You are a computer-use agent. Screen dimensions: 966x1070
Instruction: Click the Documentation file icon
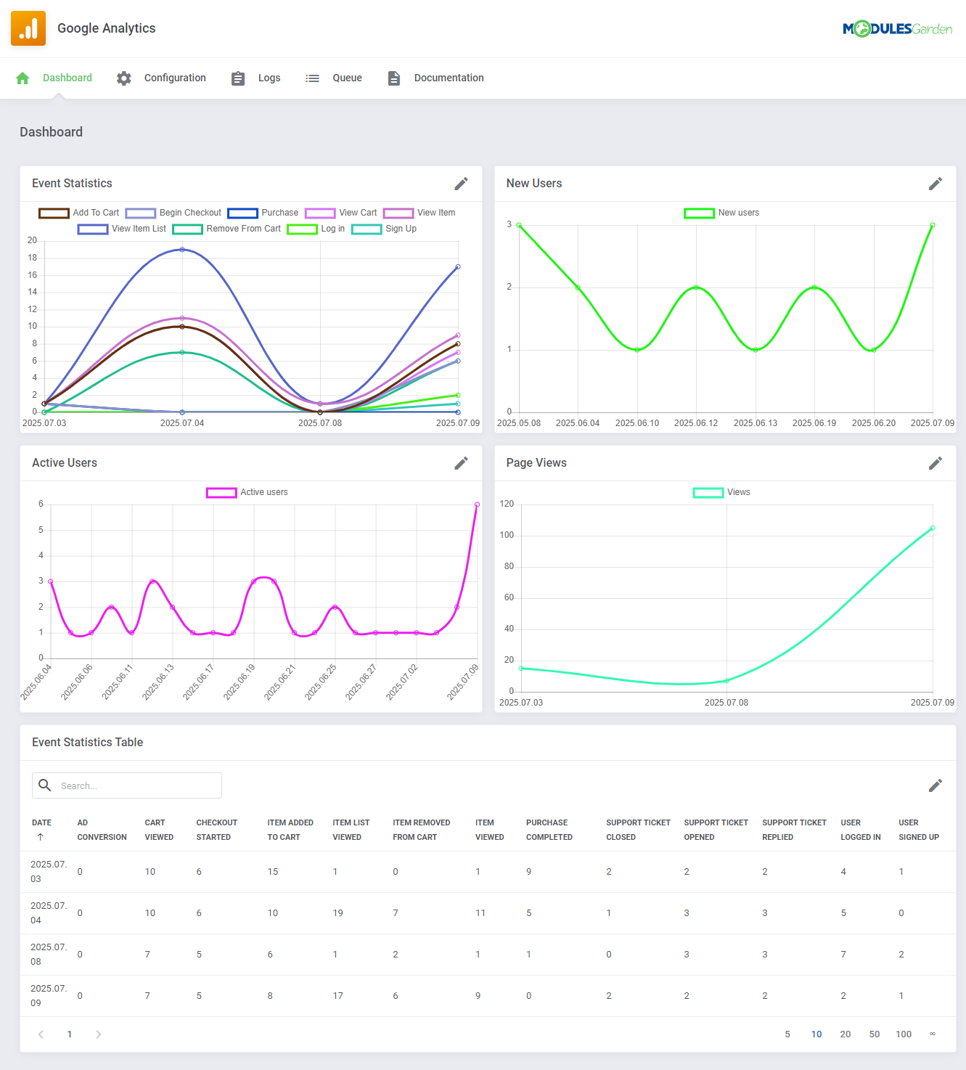(394, 78)
